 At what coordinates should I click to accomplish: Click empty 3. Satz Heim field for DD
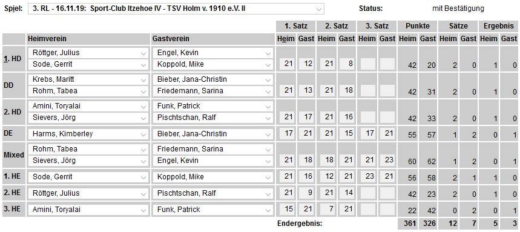(x=367, y=90)
